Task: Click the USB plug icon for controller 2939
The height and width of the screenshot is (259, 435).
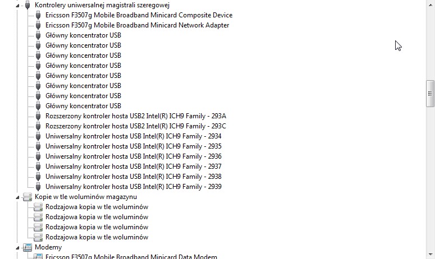Action: 38,187
